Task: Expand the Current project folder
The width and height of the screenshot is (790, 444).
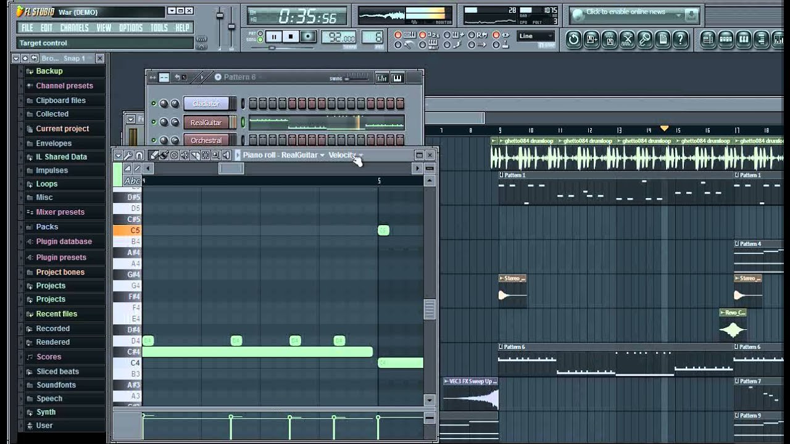Action: click(62, 129)
